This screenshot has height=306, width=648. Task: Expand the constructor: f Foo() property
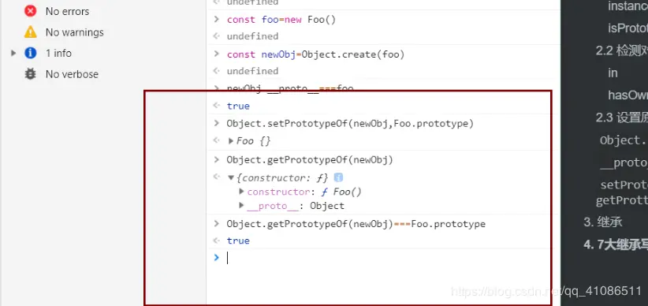tap(242, 192)
